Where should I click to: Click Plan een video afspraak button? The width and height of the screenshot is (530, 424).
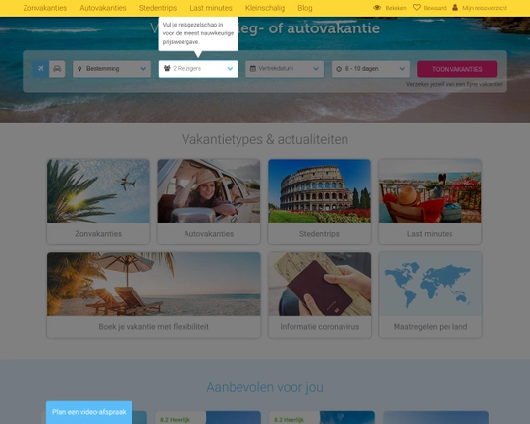pyautogui.click(x=89, y=412)
